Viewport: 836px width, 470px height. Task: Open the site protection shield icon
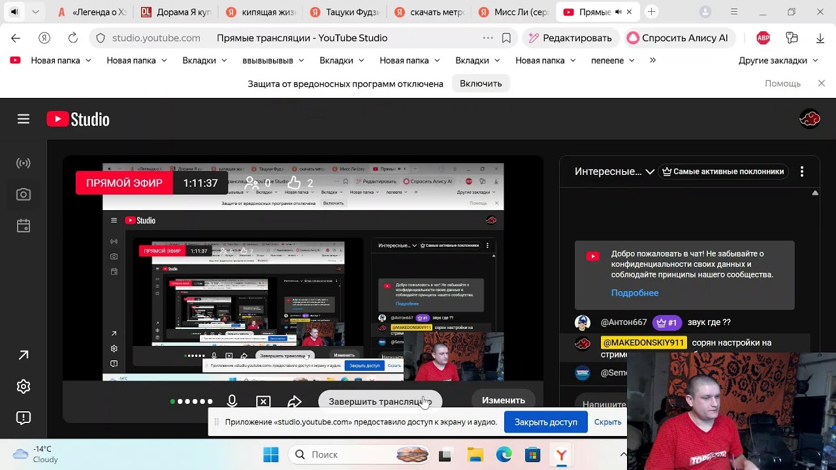tap(101, 38)
